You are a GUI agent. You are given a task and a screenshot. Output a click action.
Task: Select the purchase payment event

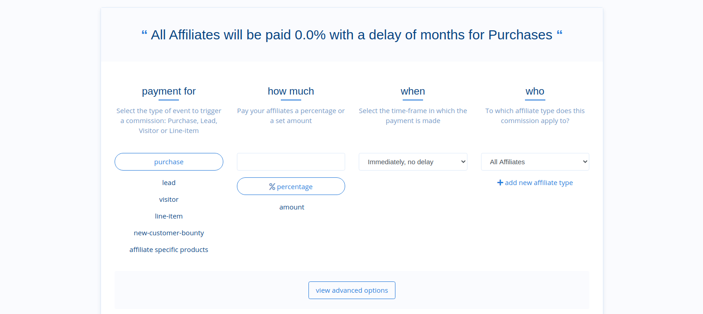169,162
